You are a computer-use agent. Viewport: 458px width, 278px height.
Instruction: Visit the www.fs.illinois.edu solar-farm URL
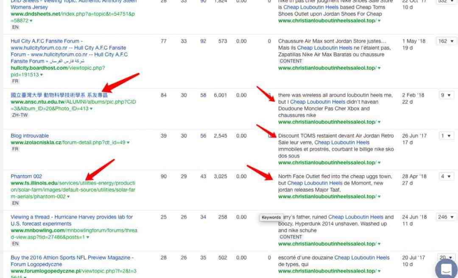pos(73,190)
